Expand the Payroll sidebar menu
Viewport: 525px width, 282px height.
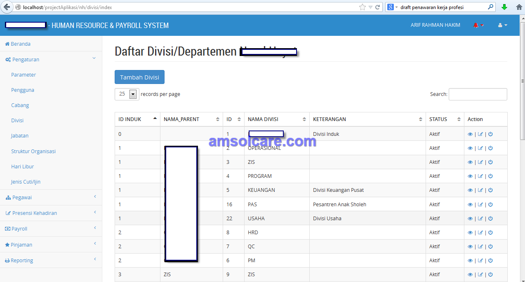[51, 228]
